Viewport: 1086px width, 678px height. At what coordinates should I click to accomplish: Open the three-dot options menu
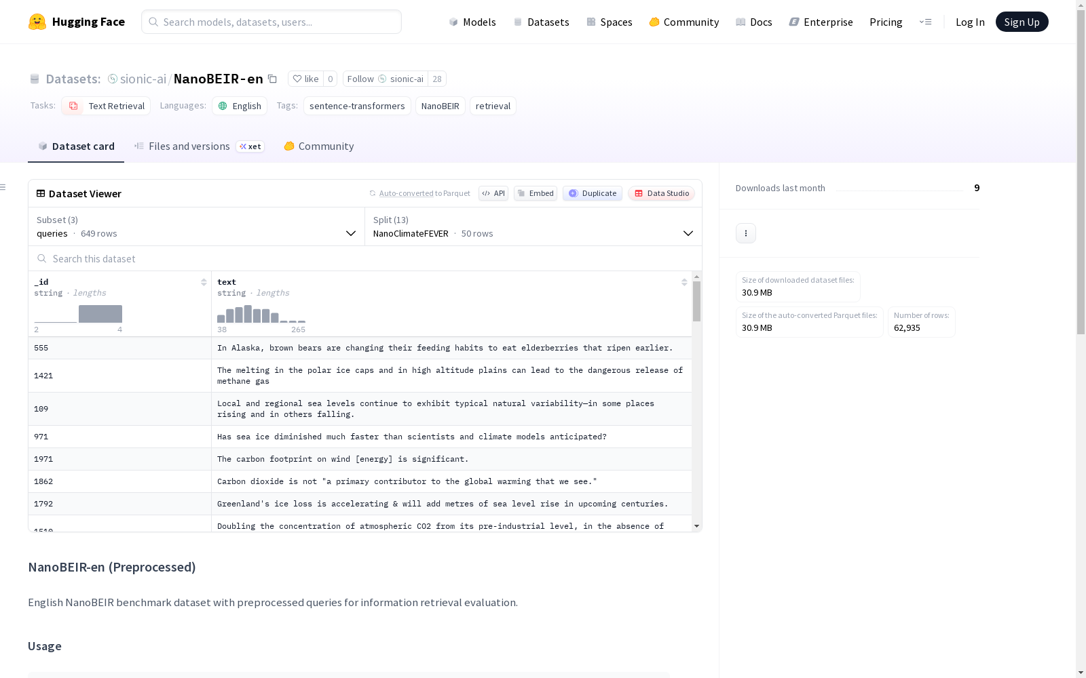click(746, 233)
